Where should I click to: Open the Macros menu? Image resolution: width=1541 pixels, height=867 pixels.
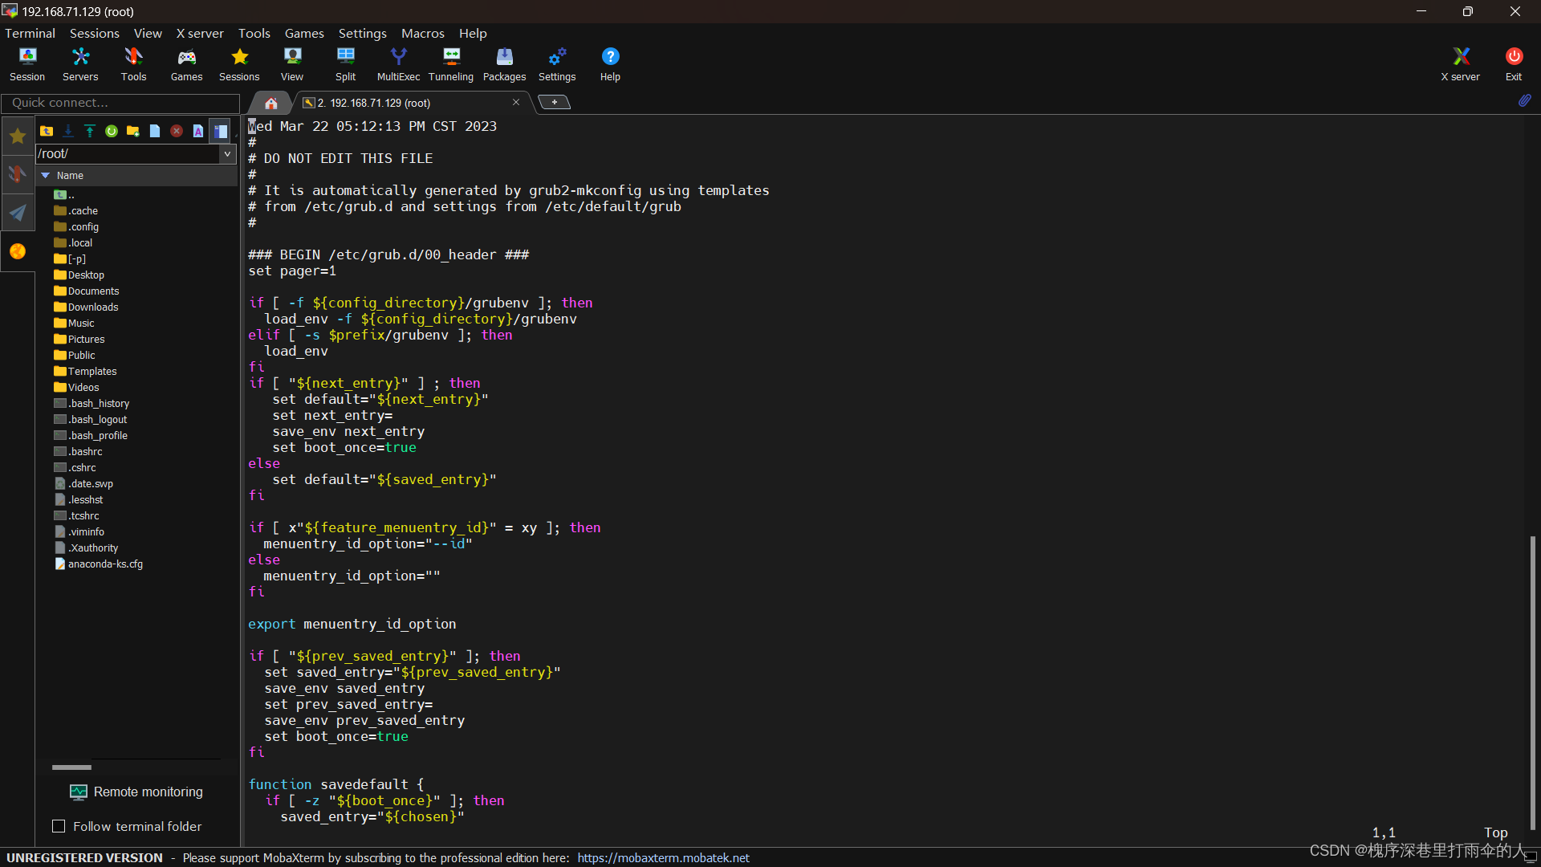[x=422, y=33]
